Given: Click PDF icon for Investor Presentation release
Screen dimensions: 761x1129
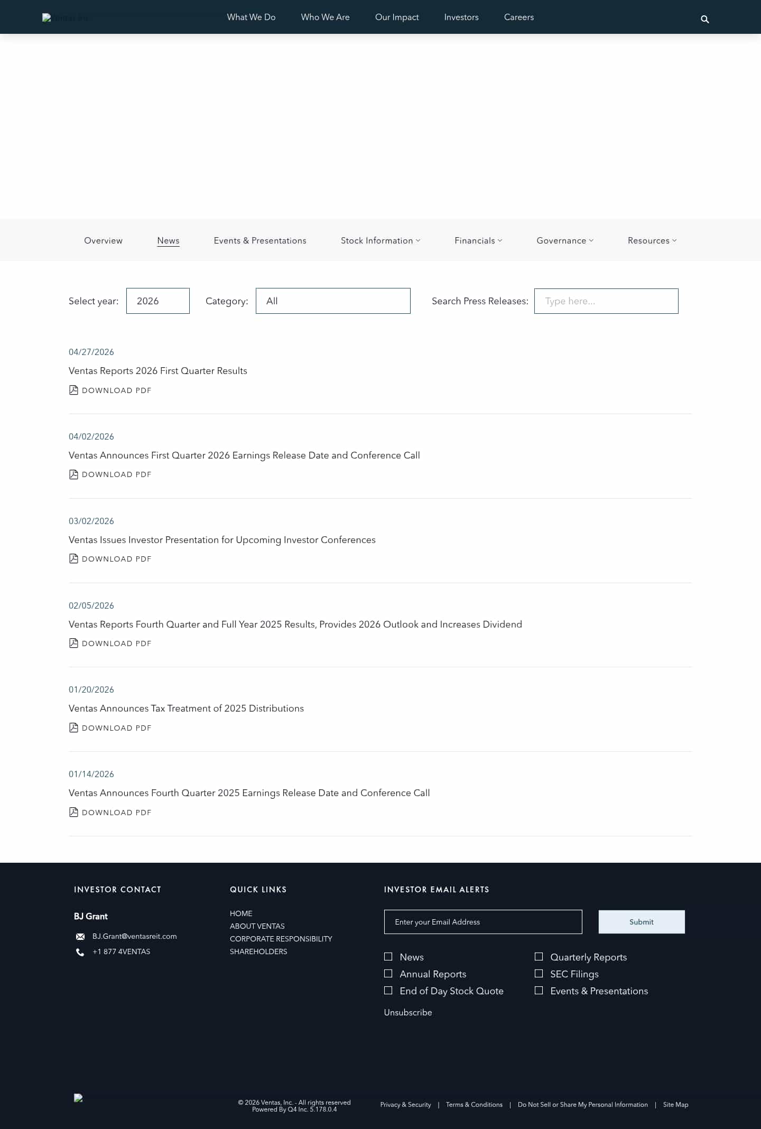Looking at the screenshot, I should click(x=73, y=558).
